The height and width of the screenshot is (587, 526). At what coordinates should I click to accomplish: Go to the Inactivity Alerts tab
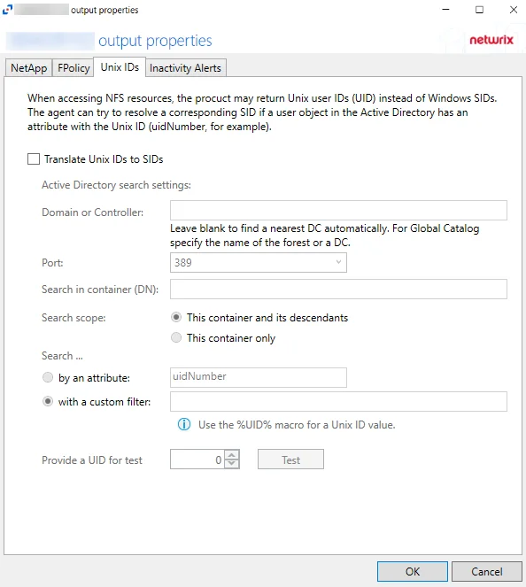click(186, 68)
